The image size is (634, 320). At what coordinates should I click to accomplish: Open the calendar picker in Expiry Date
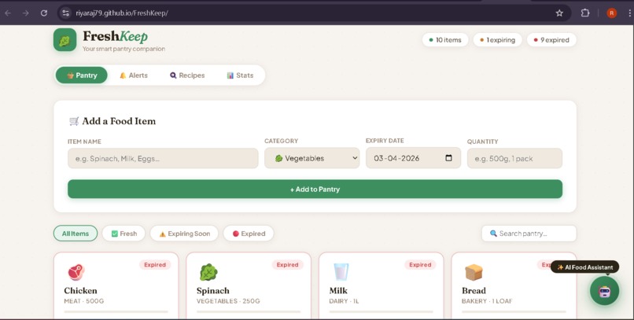point(448,158)
